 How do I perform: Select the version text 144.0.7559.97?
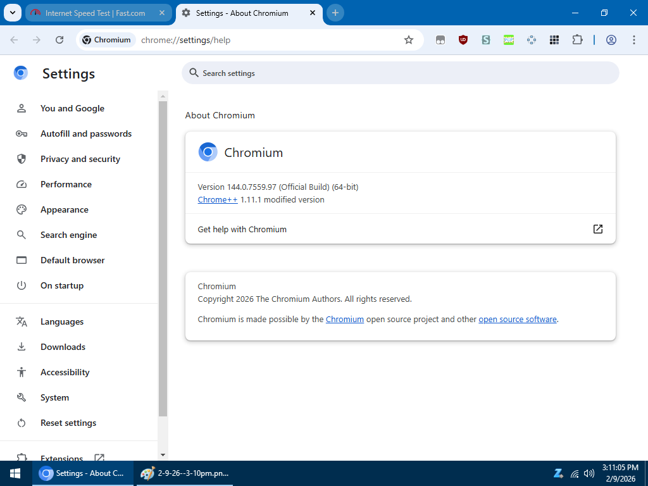(x=251, y=187)
